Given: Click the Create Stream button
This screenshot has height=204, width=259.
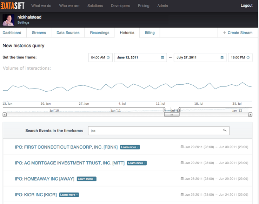Looking at the screenshot, I should (x=238, y=33).
